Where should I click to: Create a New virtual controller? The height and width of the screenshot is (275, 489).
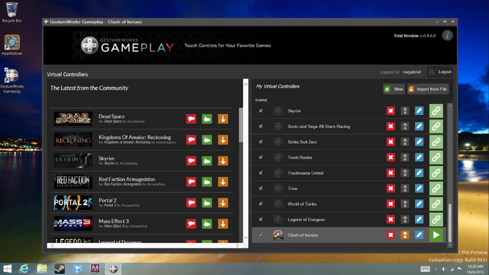pos(394,89)
